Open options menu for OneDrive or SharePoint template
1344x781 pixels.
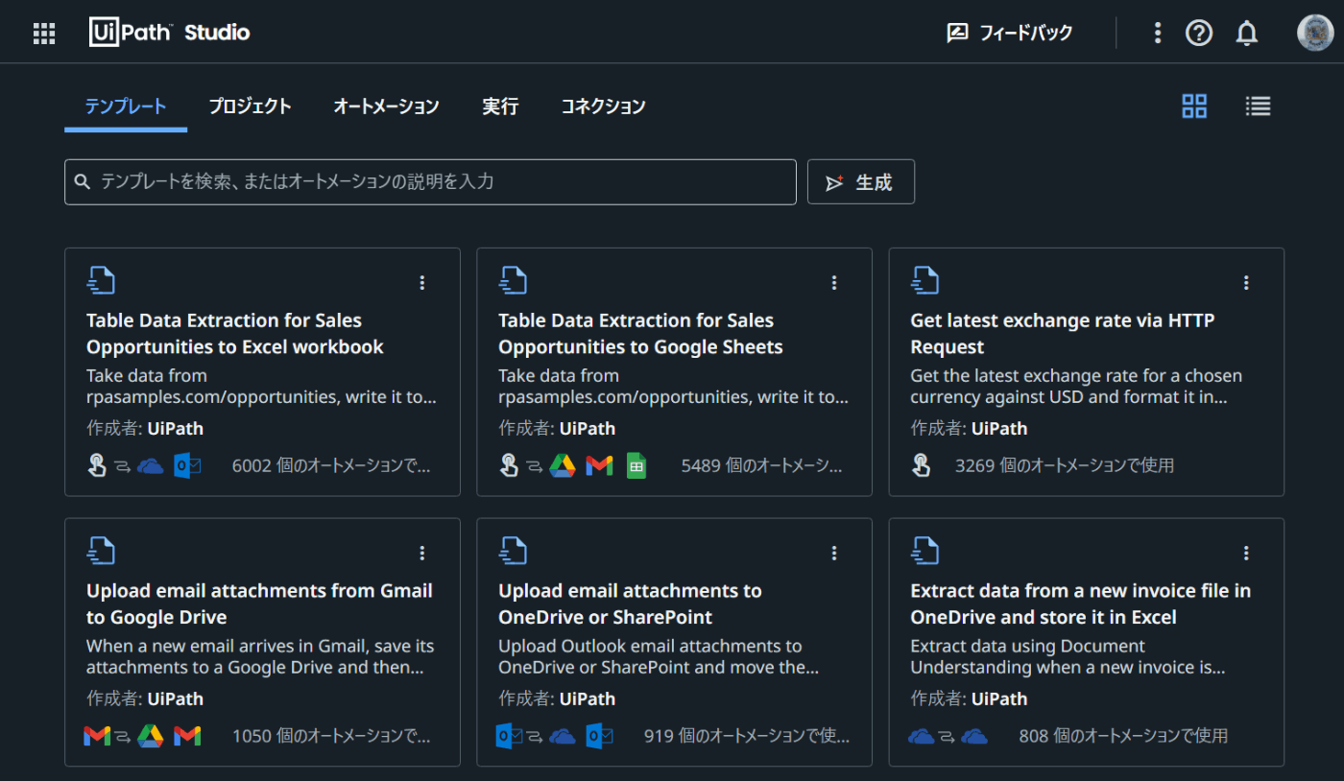pos(834,553)
